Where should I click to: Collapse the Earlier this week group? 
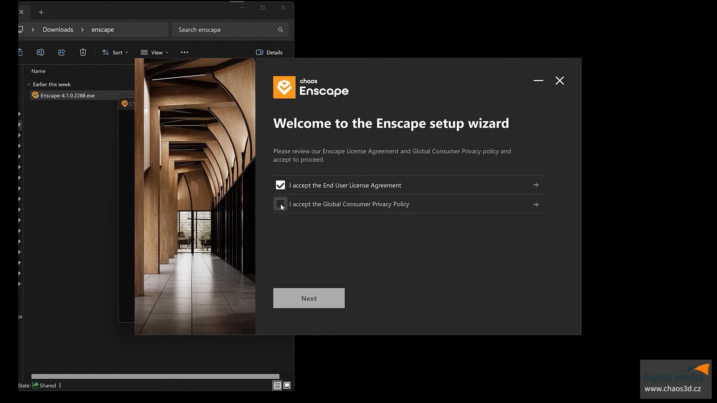coord(29,85)
